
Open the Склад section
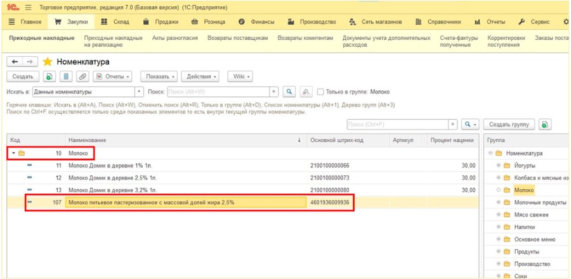(x=115, y=22)
